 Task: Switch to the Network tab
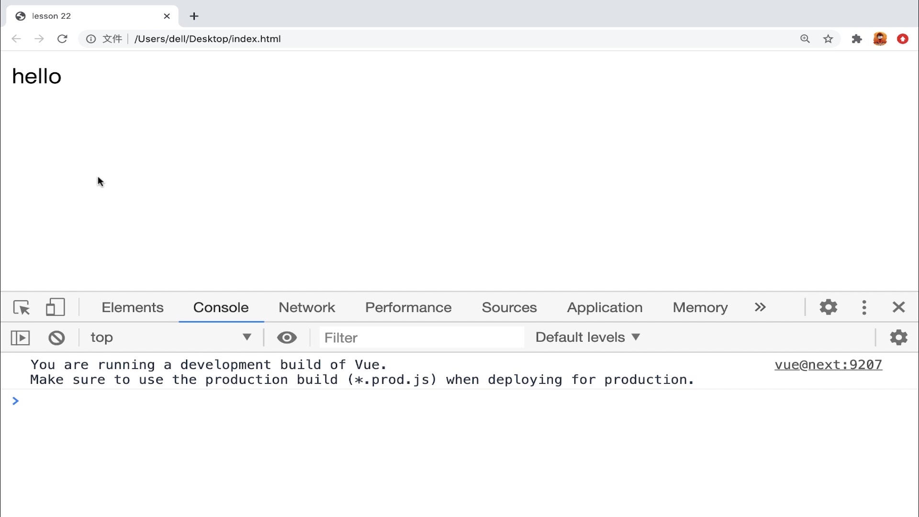point(307,307)
